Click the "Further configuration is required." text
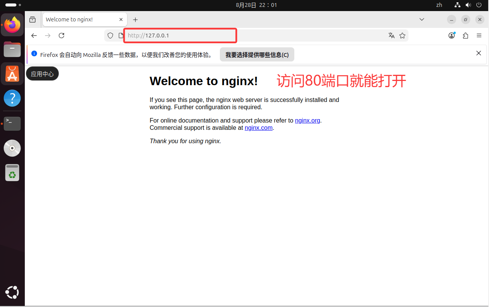This screenshot has width=489, height=307. pos(218,107)
